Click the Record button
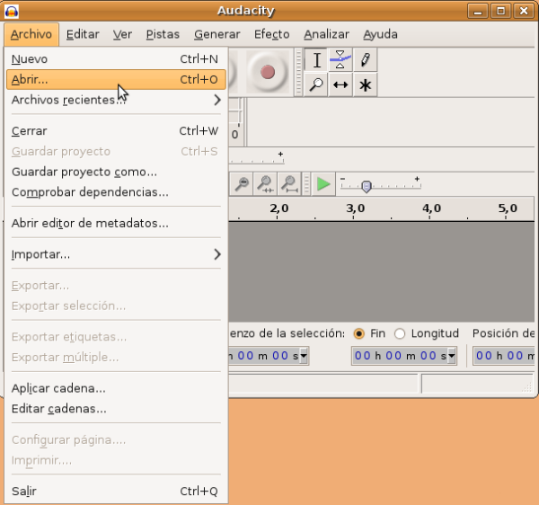539x505 pixels. click(267, 71)
